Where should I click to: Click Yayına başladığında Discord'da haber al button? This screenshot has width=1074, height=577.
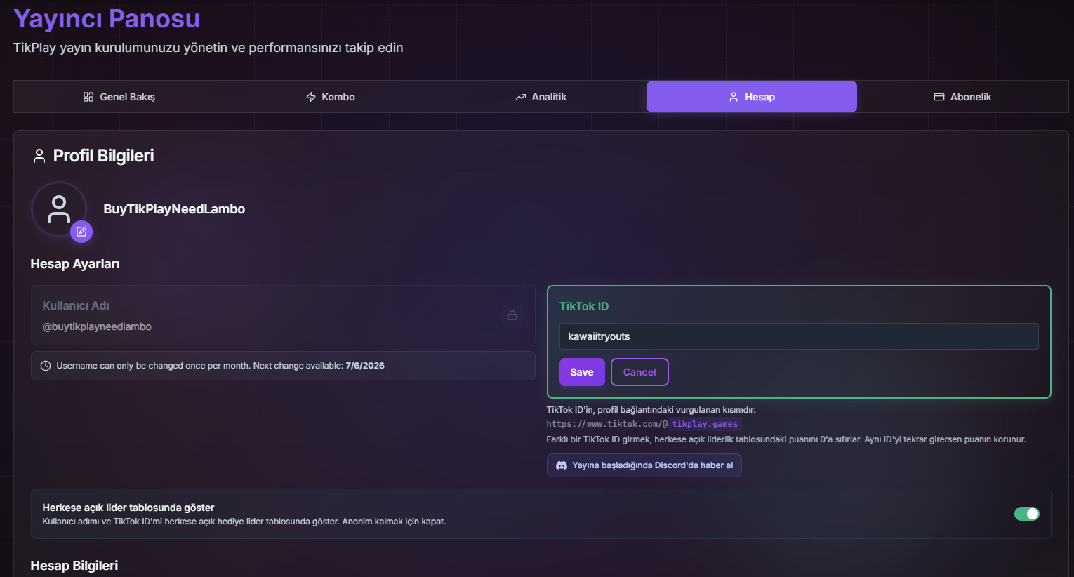tap(644, 465)
